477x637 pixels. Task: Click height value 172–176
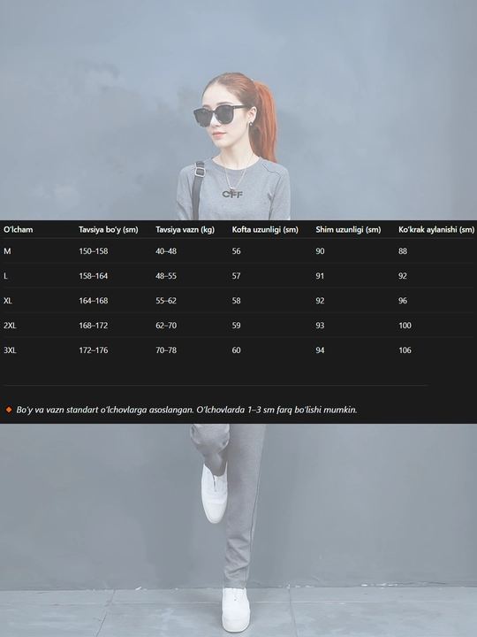point(94,350)
